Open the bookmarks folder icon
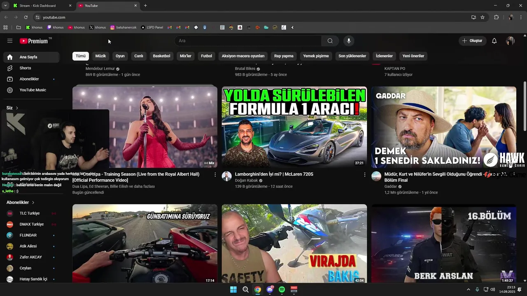527x296 pixels. point(19,28)
